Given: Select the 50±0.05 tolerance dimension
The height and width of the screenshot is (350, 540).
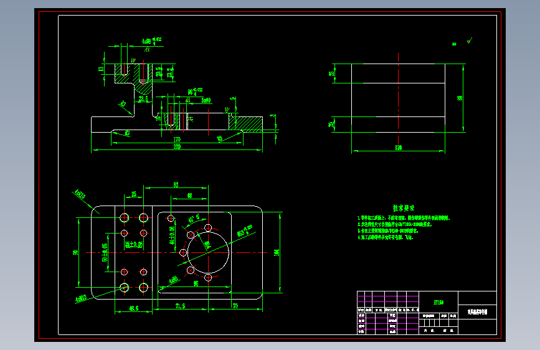Looking at the screenshot, I should (x=105, y=252).
